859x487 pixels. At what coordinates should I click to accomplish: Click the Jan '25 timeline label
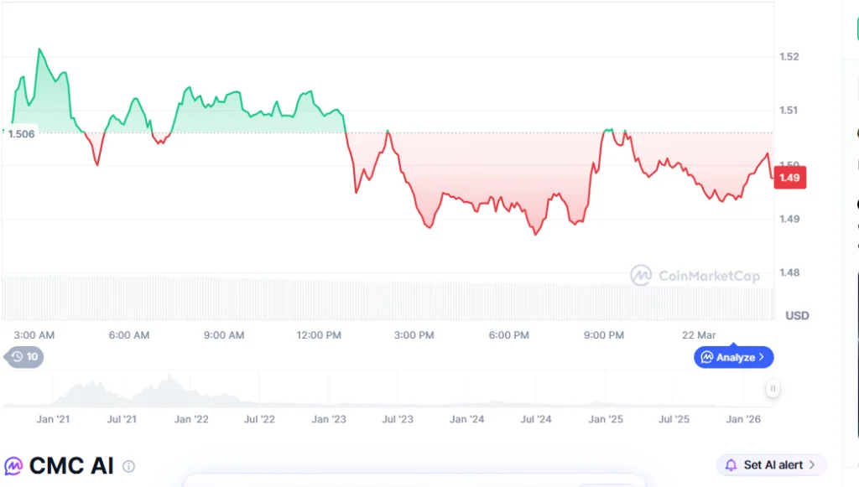click(605, 419)
